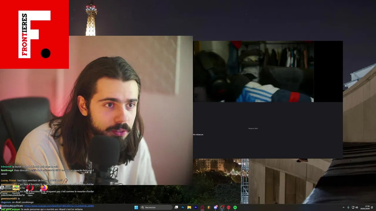The height and width of the screenshot is (211, 376).
Task: Click the dark room video thumbnail
Action: [253, 71]
